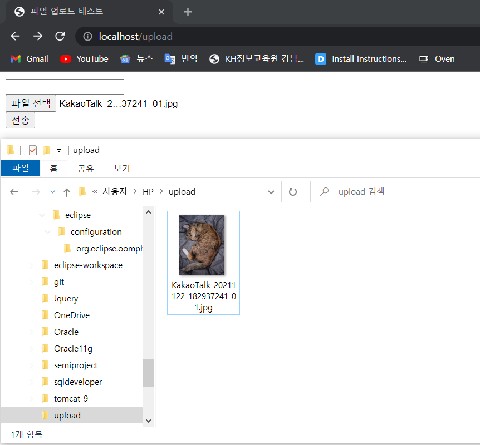This screenshot has width=480, height=445.
Task: Click the breadcrumb overflow chevron before 사용자
Action: (x=95, y=192)
